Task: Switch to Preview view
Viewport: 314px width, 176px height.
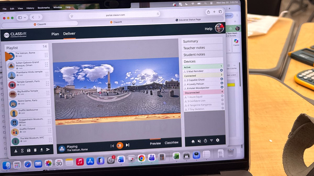Action: (155, 143)
